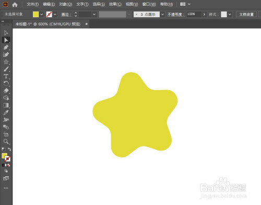Open the 效果(C) menu
Viewport: 261px width, 205px height.
(x=115, y=4)
